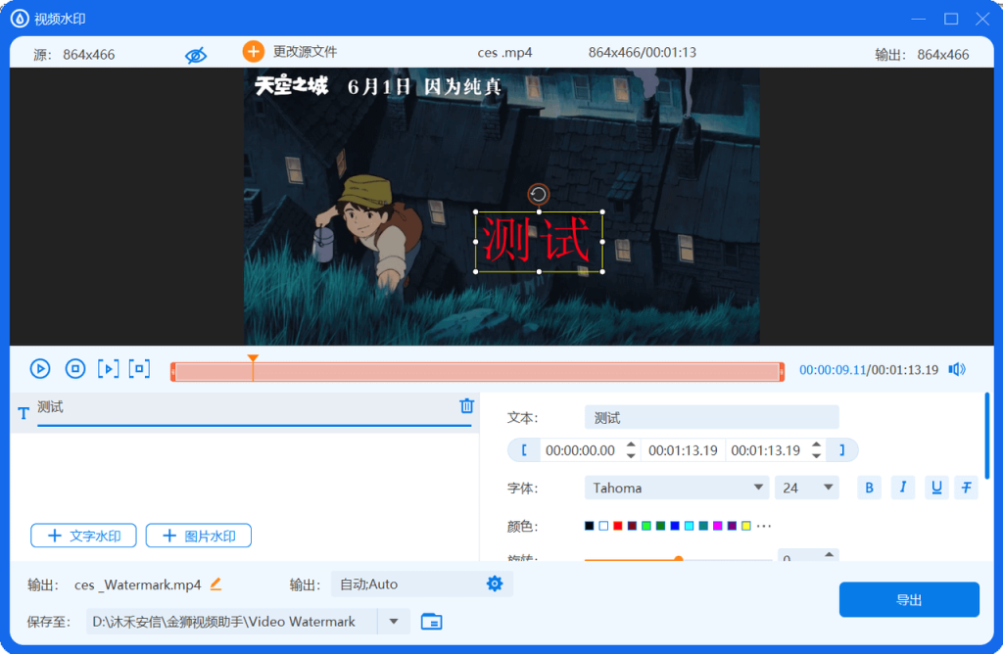Image resolution: width=1003 pixels, height=654 pixels.
Task: Stop the video playback
Action: click(x=74, y=369)
